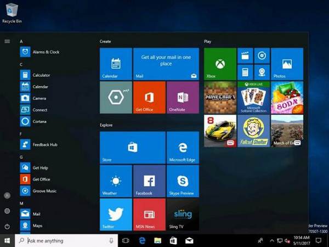329x247 pixels.
Task: Open the Sling TV tile
Action: (x=183, y=215)
